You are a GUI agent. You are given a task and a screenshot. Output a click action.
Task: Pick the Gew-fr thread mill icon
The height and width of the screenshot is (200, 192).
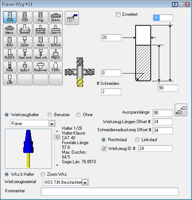tap(56, 29)
